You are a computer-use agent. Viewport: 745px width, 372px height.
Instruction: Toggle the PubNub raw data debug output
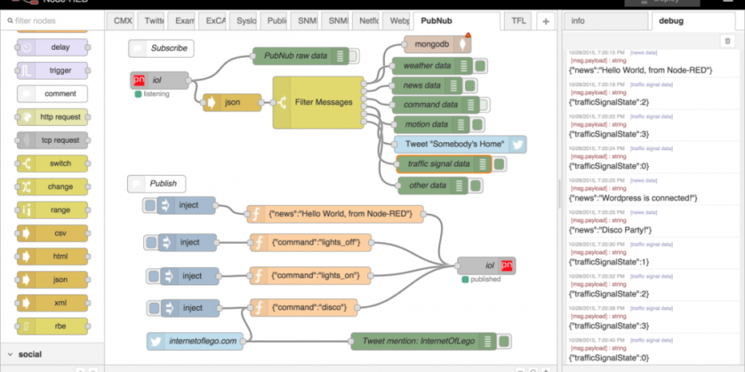[354, 56]
